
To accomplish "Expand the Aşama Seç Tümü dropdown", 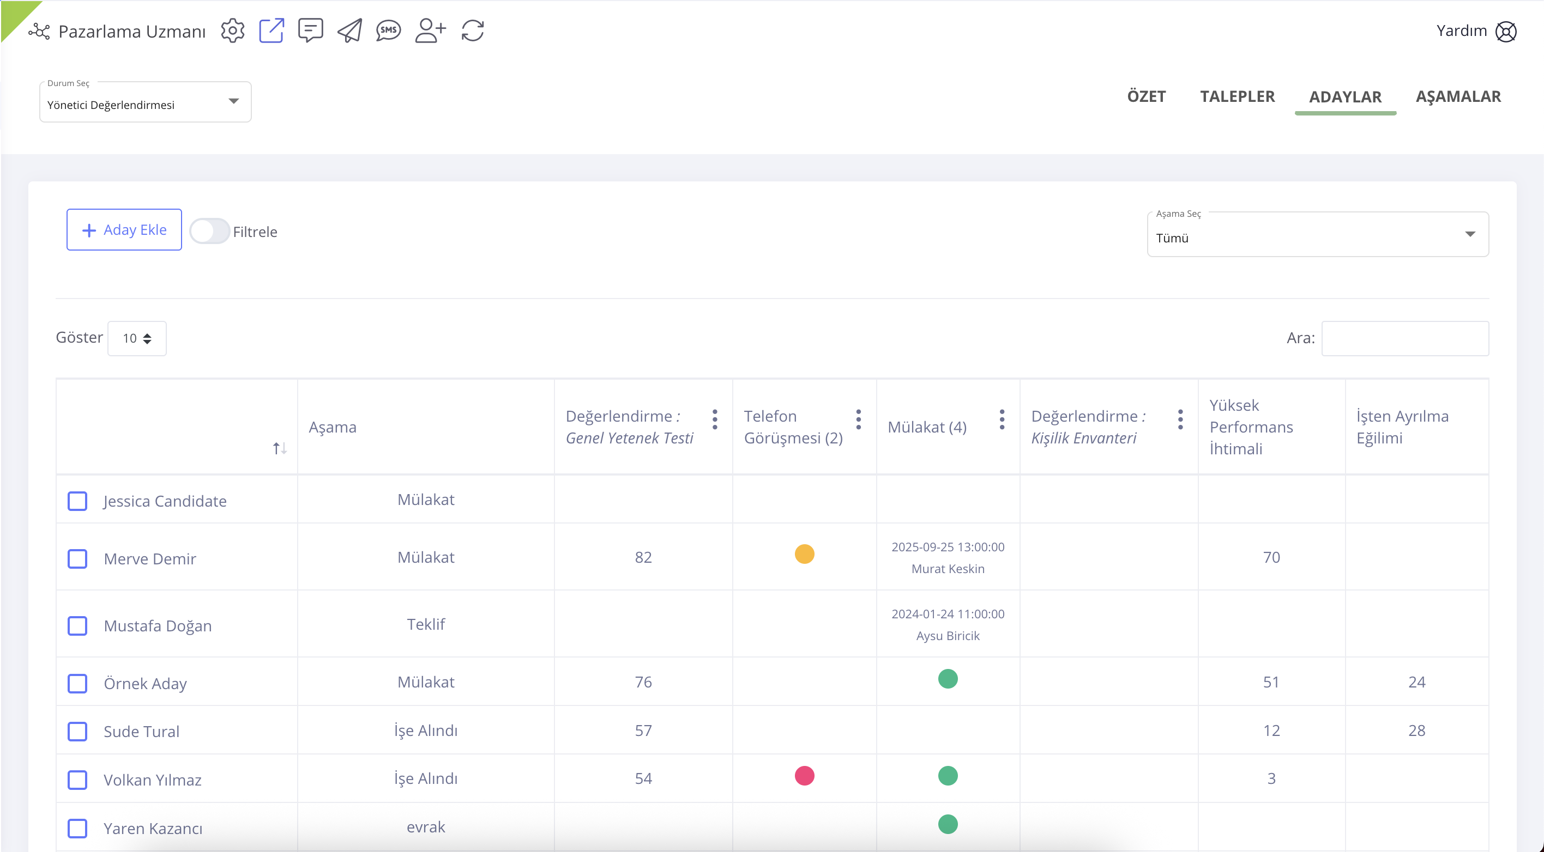I will (x=1317, y=236).
